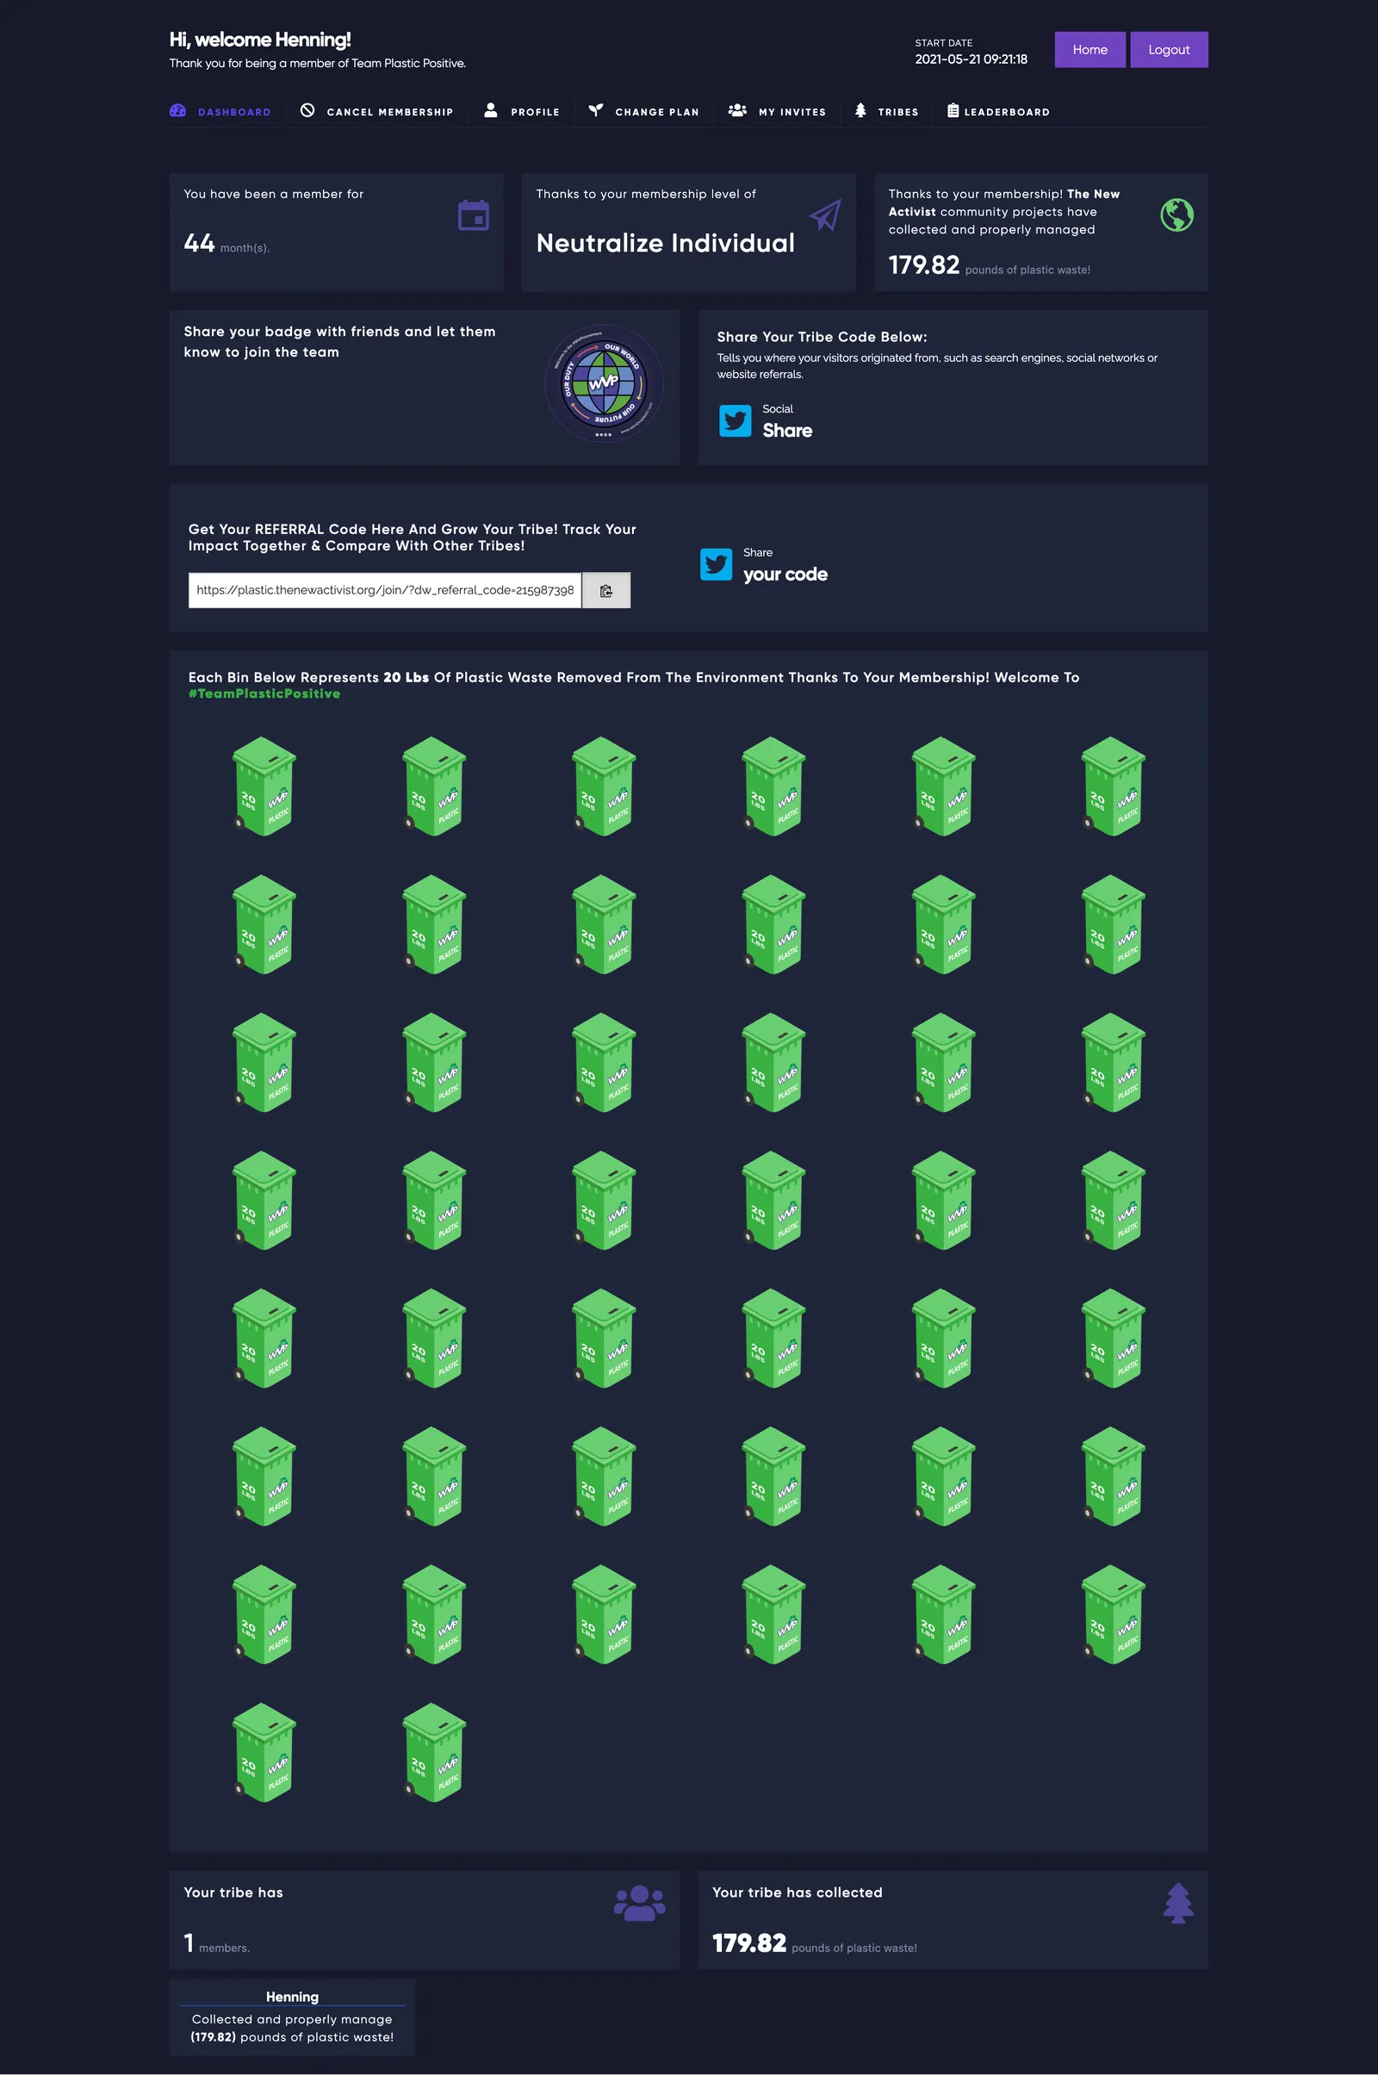The height and width of the screenshot is (2076, 1378).
Task: Click the start date value 2021-05-21 09:21:18
Action: coord(971,59)
